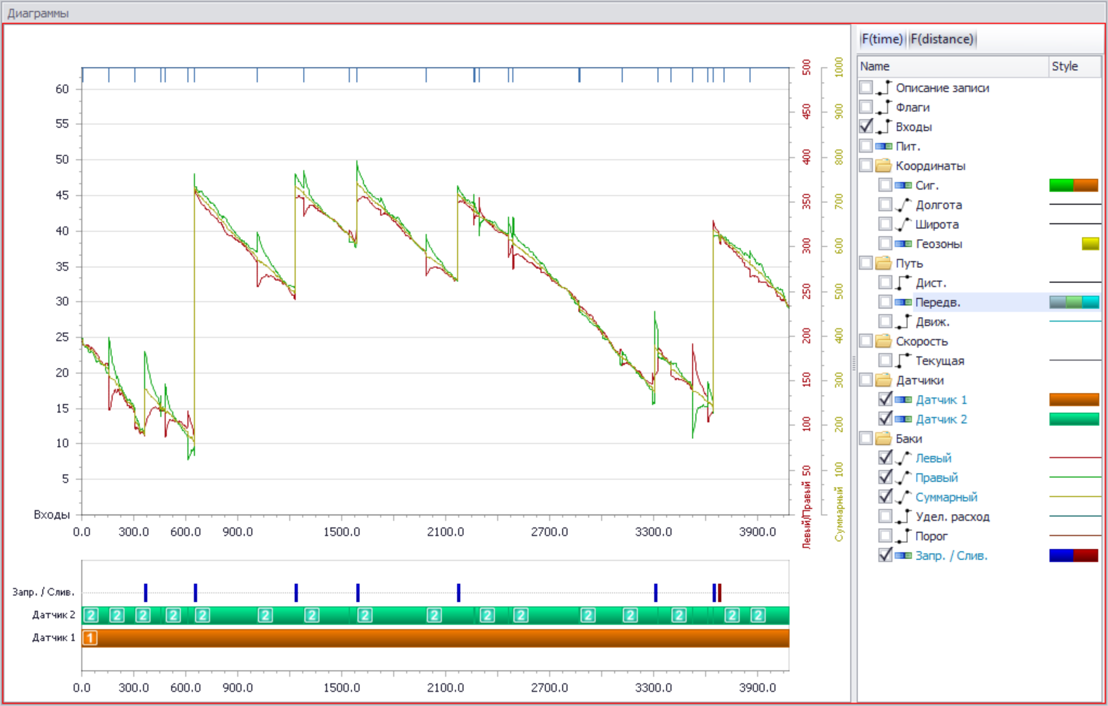Viewport: 1108px width, 706px height.
Task: Enable the Сиг. checkbox
Action: coord(885,185)
